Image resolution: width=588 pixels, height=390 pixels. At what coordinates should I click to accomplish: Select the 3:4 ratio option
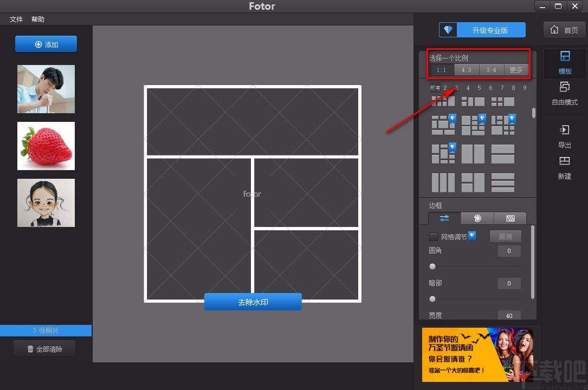pos(492,69)
